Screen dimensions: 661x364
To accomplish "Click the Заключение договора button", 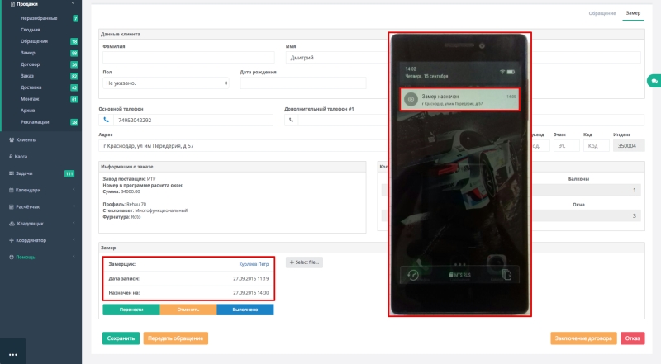I will (x=583, y=338).
